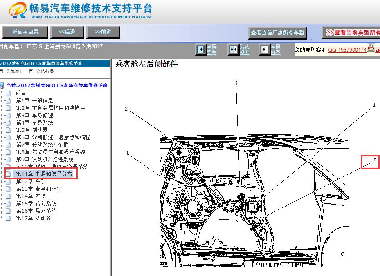Open 第12章 车顶
Screen dimensions: 380x276
31,181
